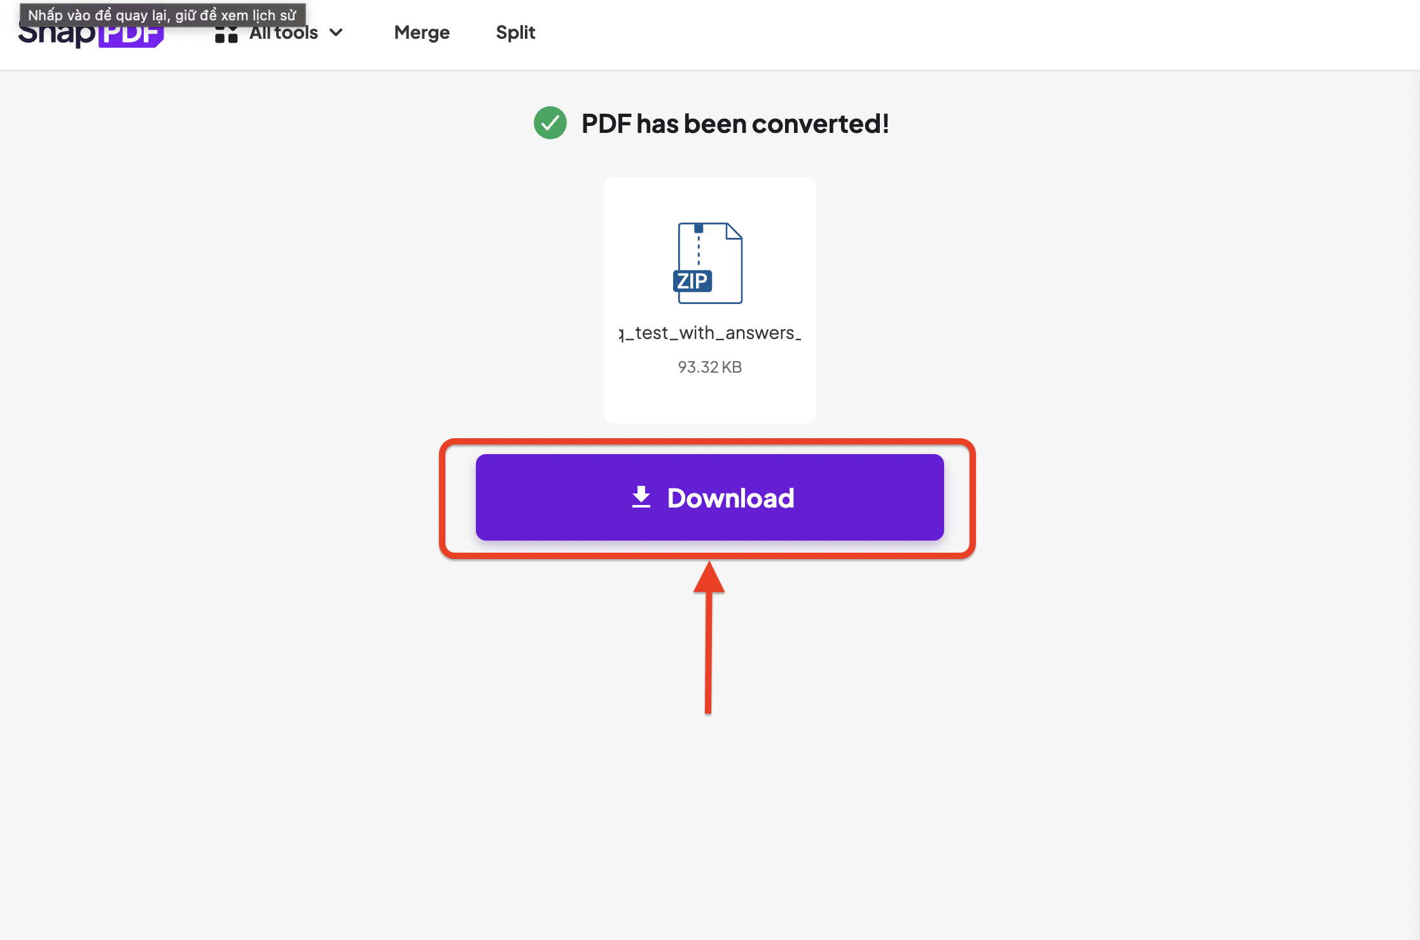Select the test_with_answers file name
The width and height of the screenshot is (1420, 940).
pos(710,333)
